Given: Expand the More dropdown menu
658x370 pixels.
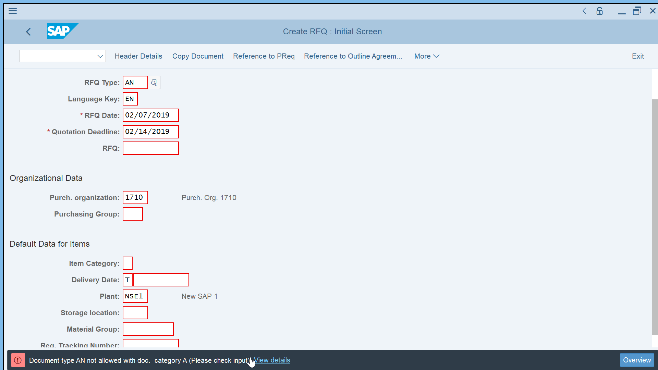Looking at the screenshot, I should 427,56.
